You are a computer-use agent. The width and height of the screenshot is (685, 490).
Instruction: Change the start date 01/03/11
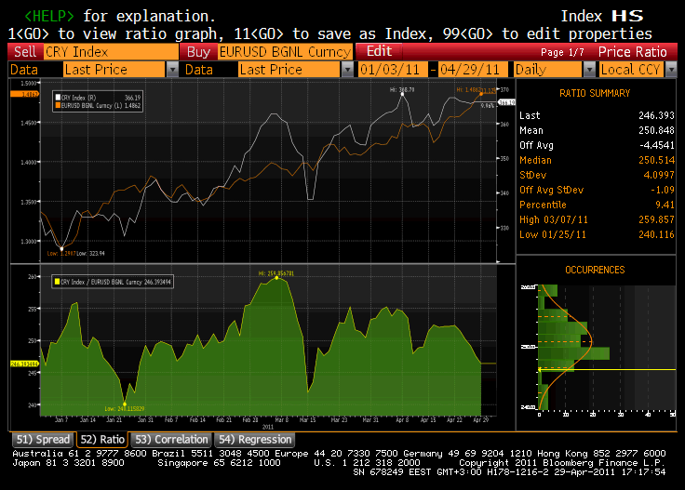click(x=393, y=70)
